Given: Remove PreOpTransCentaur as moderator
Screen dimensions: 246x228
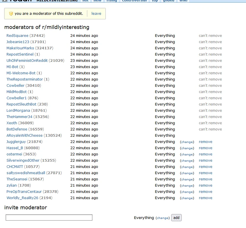Looking at the screenshot, I should pos(206,192).
